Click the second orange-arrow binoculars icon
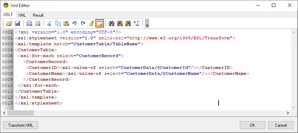Screen dimensions: 298x133 [128, 24]
